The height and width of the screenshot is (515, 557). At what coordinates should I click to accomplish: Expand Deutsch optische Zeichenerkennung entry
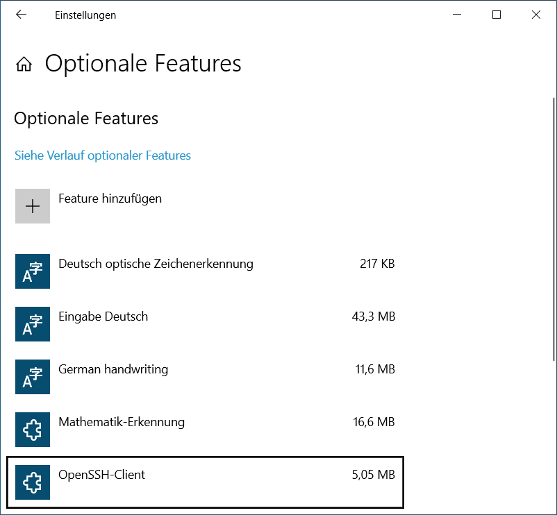(x=206, y=271)
